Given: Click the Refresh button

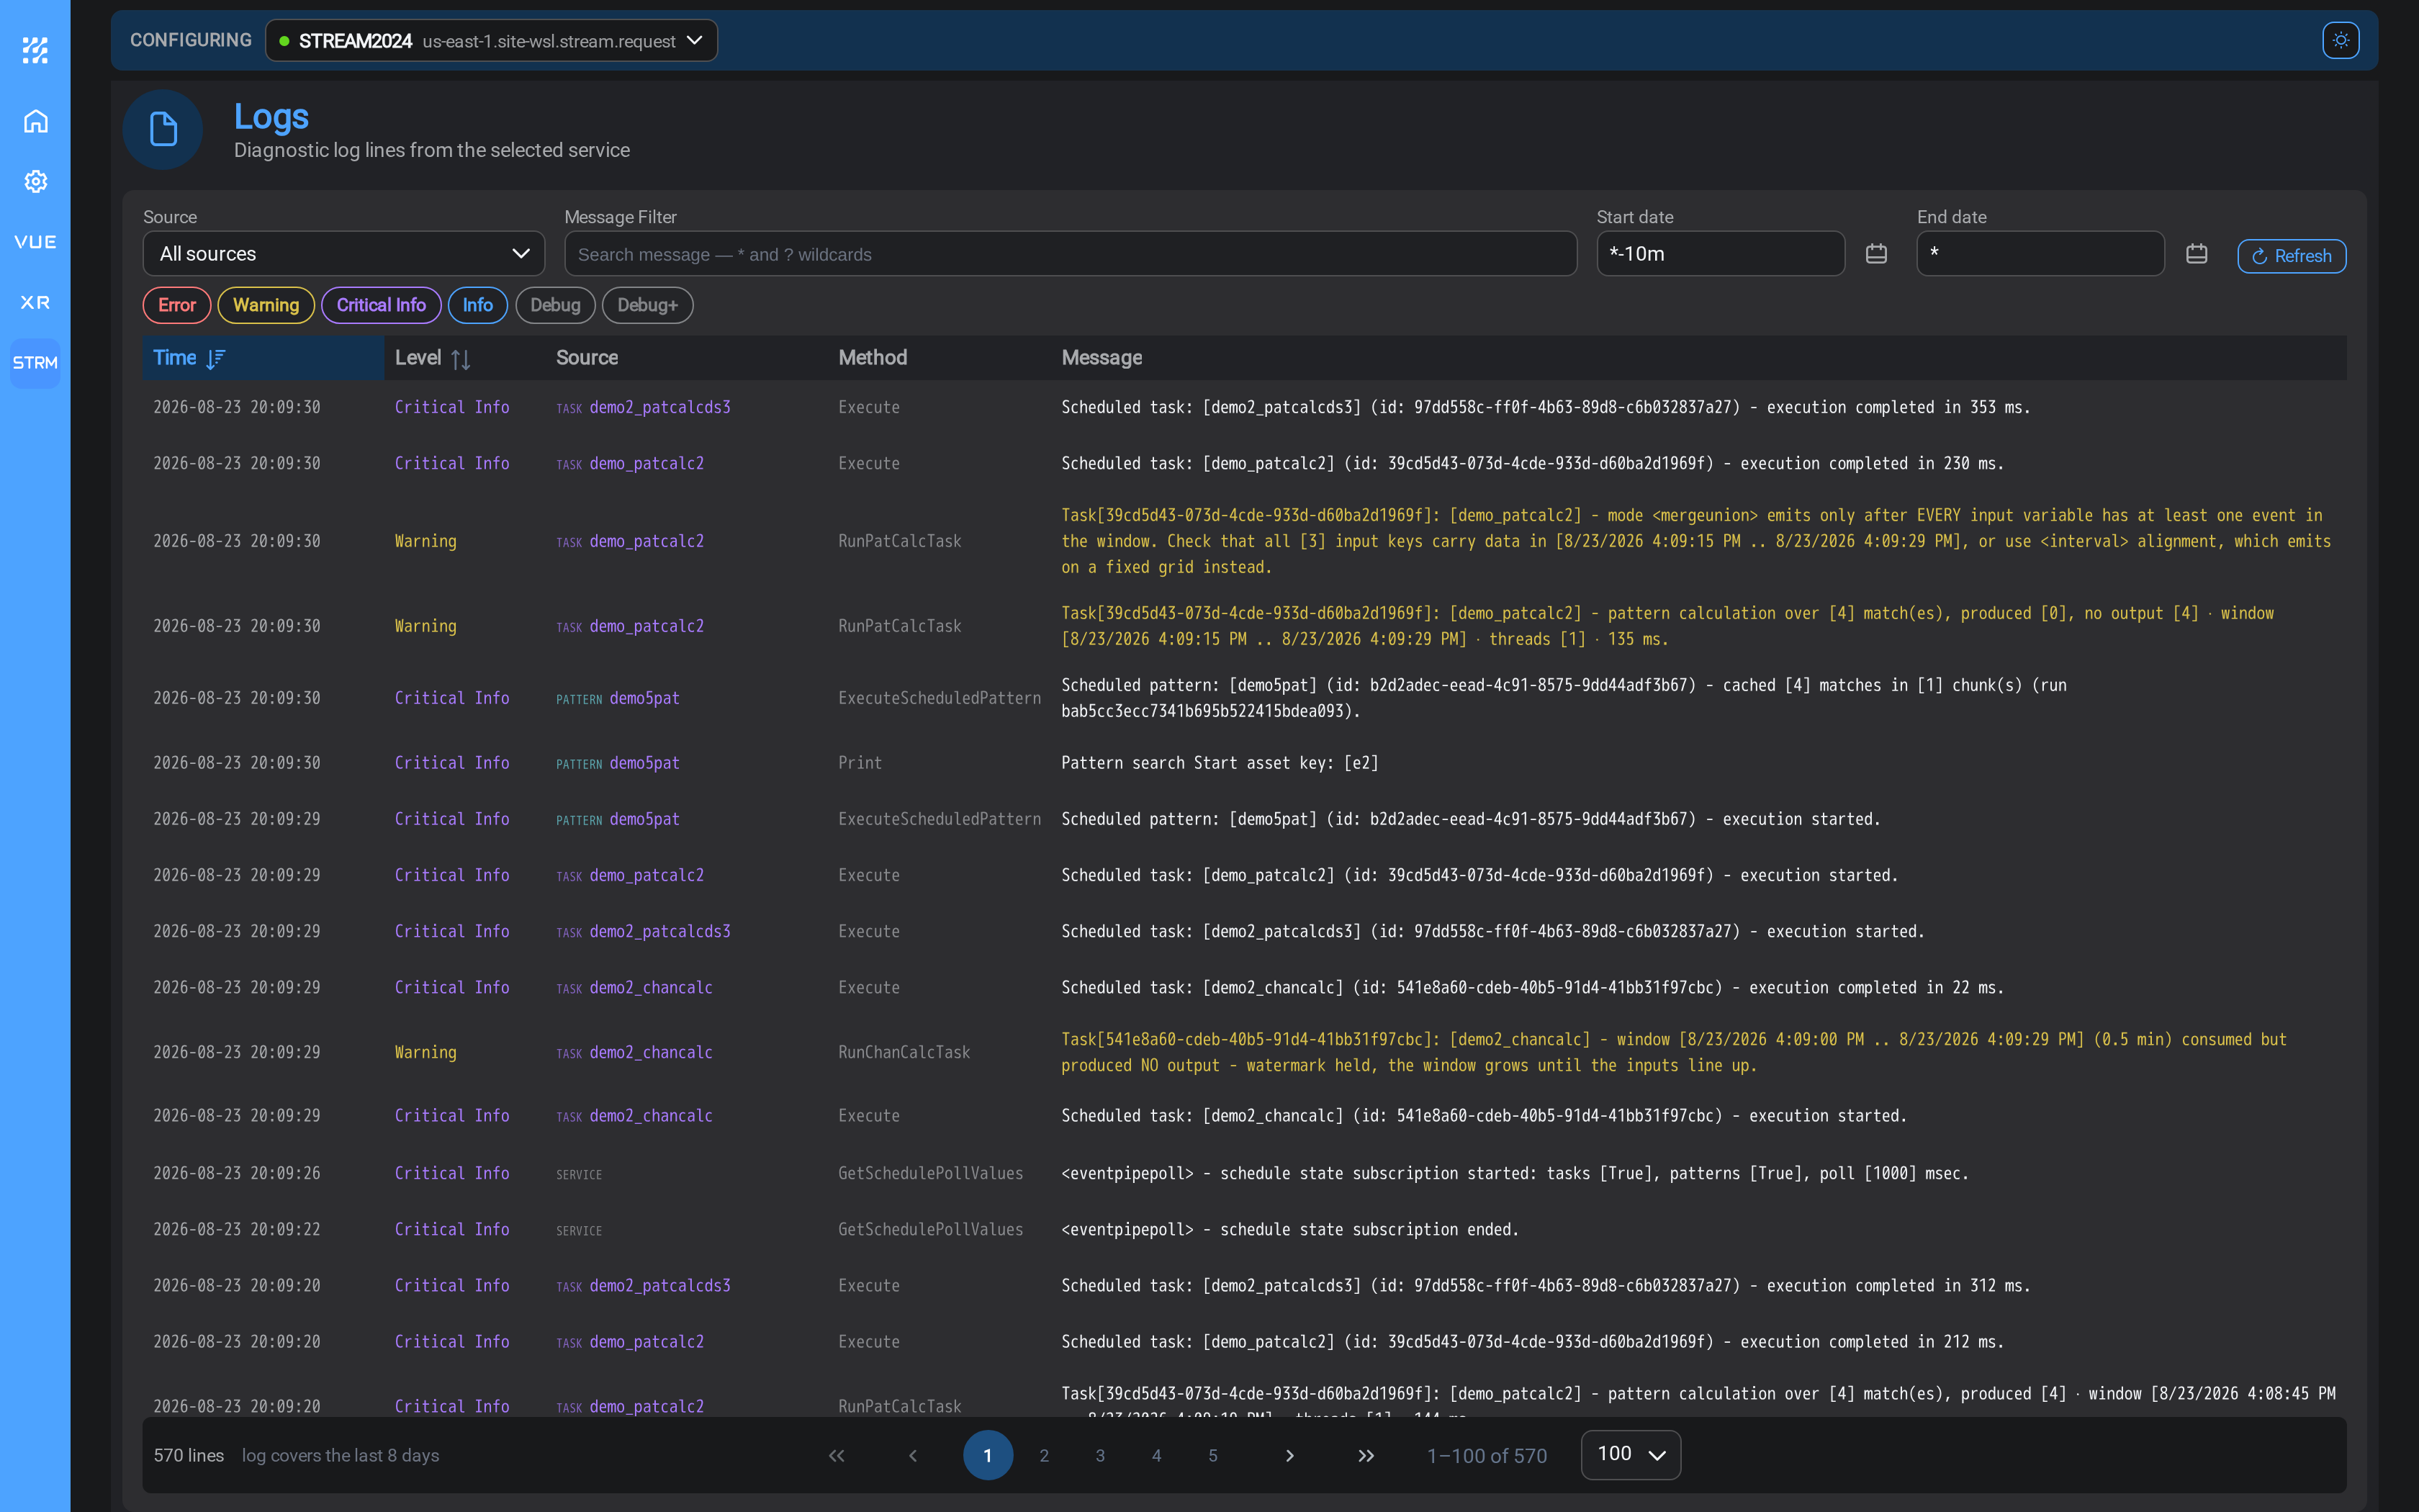Looking at the screenshot, I should coord(2291,256).
